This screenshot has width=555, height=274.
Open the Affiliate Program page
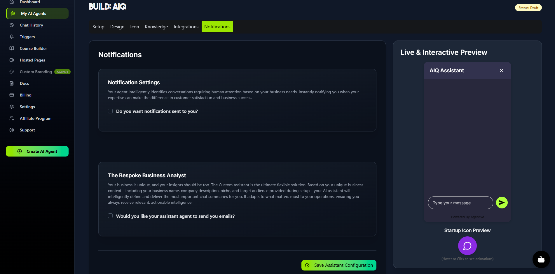(x=35, y=118)
